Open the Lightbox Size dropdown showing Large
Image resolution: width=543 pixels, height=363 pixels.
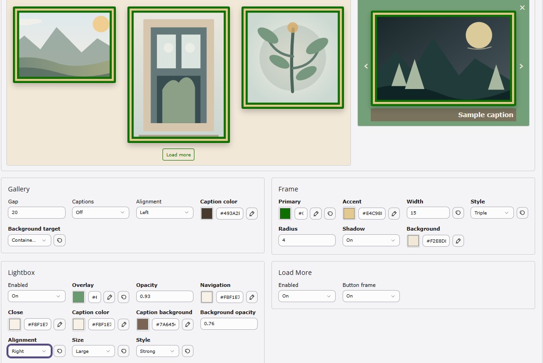(93, 351)
